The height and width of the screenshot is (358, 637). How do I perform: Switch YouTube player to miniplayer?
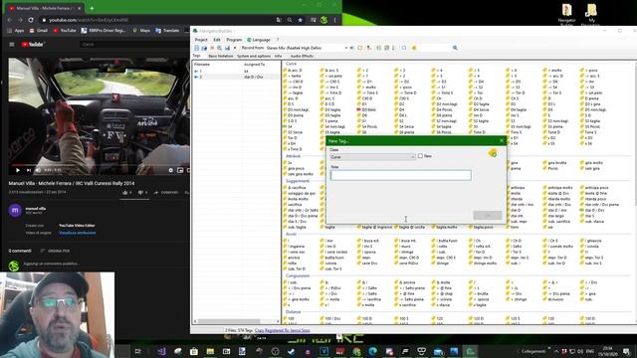coord(180,170)
